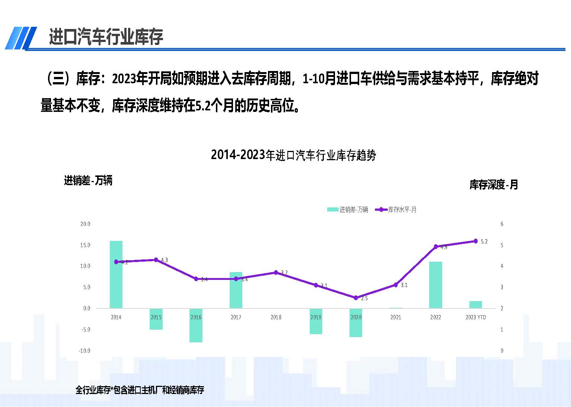The width and height of the screenshot is (571, 407).
Task: Click the negative teal bar under 2016
Action: (x=196, y=325)
